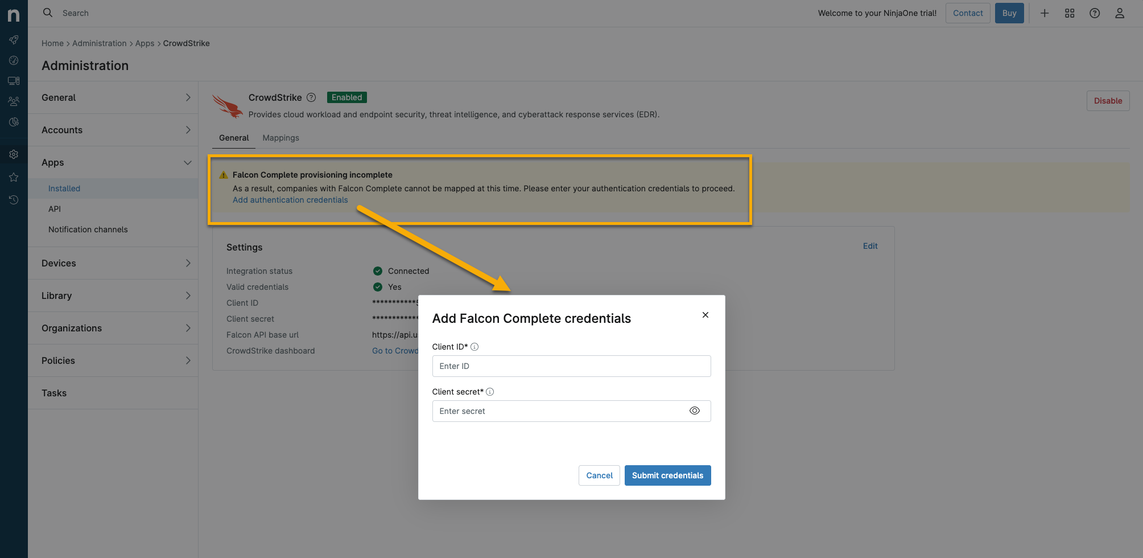Click the NinjaOne logo icon
The width and height of the screenshot is (1143, 558).
click(14, 15)
